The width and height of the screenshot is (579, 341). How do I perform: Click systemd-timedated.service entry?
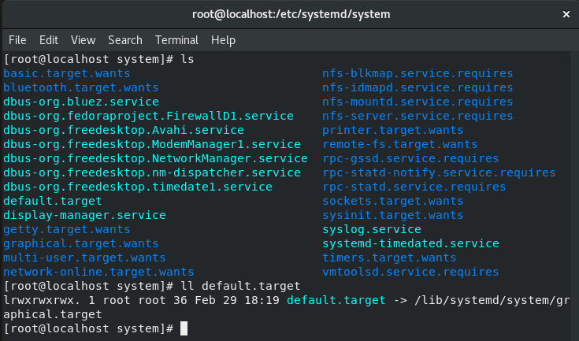tap(410, 243)
